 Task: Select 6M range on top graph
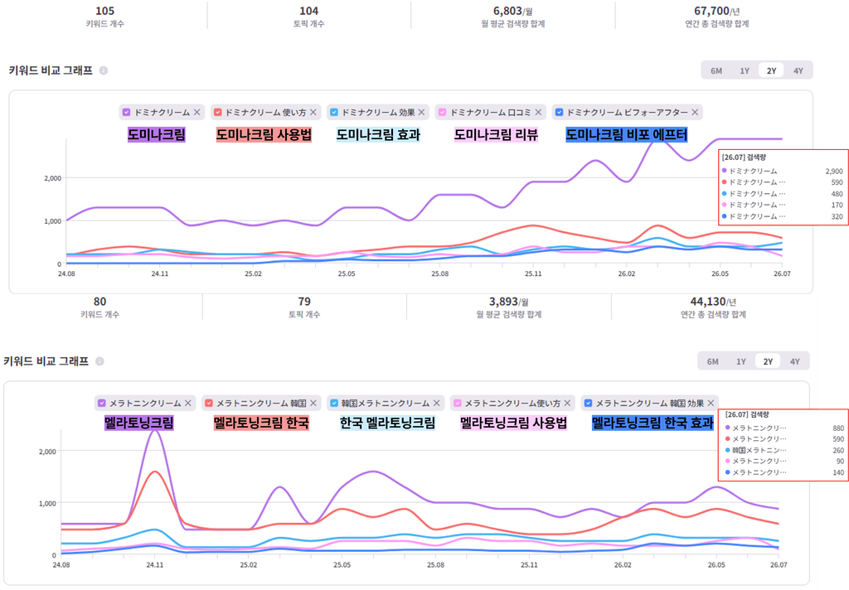pyautogui.click(x=716, y=70)
